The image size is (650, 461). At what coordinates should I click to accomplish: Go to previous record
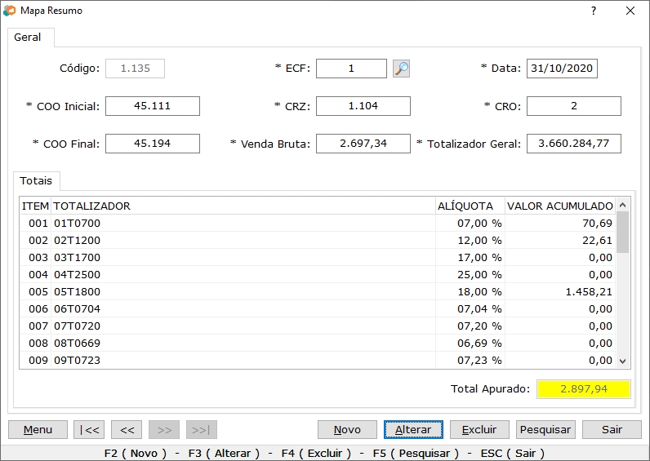point(127,430)
